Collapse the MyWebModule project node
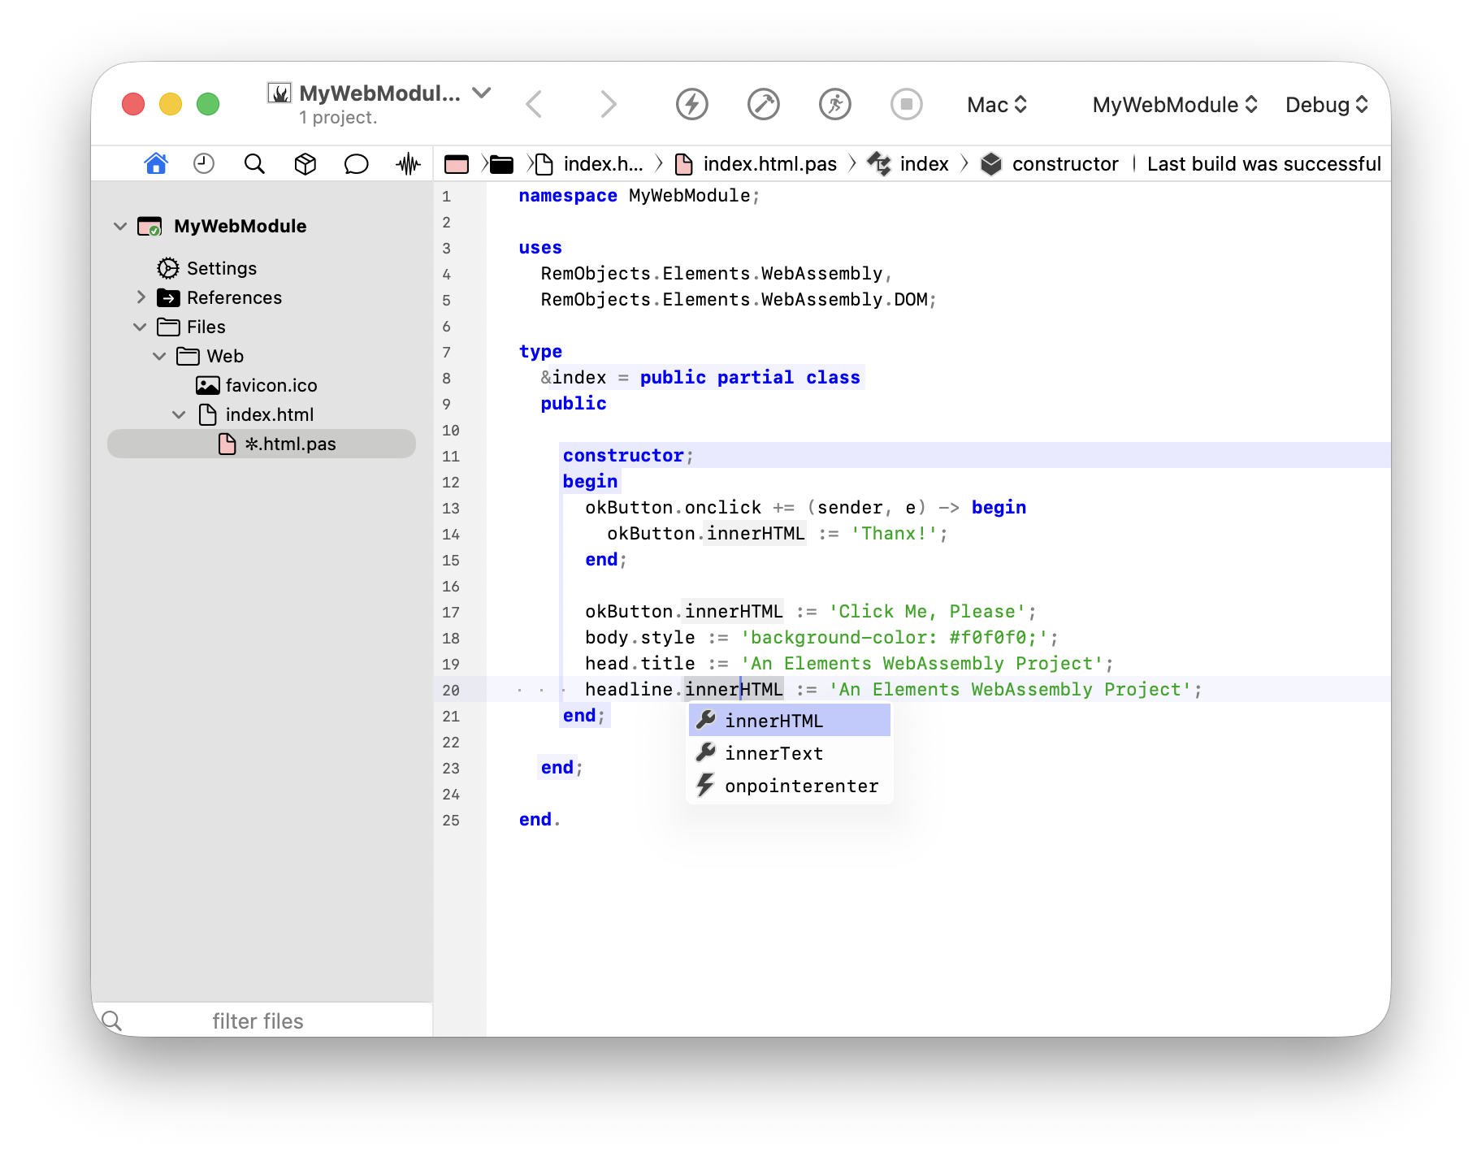 coord(120,226)
